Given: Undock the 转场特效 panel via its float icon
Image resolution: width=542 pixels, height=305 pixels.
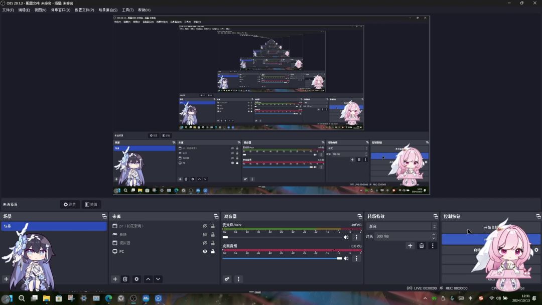Looking at the screenshot, I should pos(436,216).
